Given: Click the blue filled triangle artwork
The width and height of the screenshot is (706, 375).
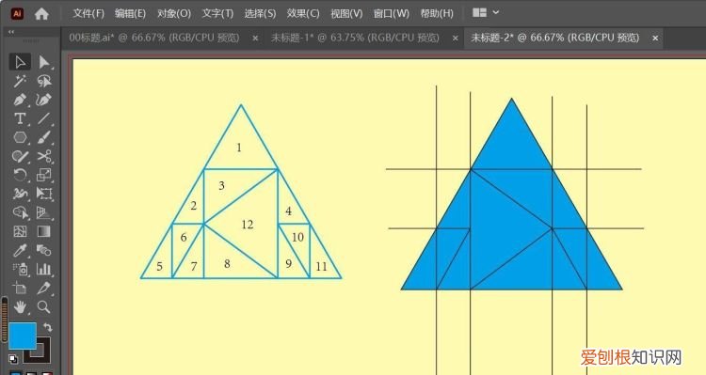Looking at the screenshot, I should click(511, 194).
